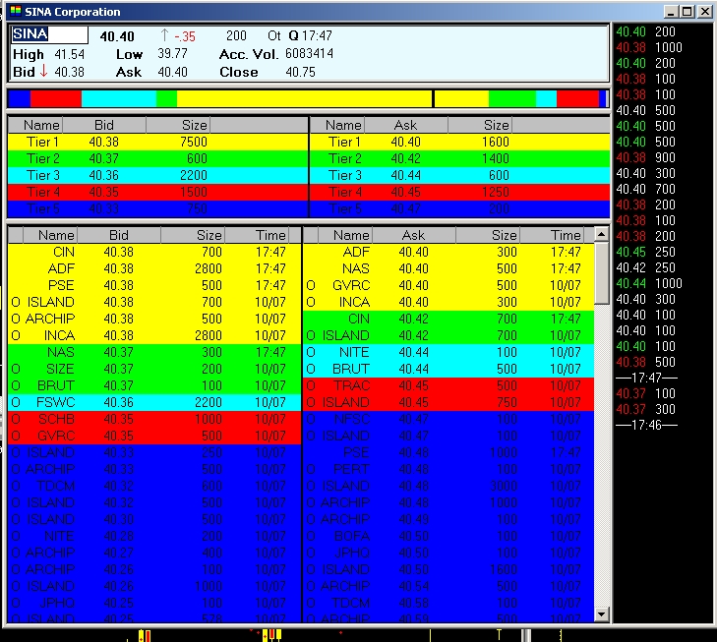Click the Close price value 40.75
717x642 pixels.
[x=300, y=72]
